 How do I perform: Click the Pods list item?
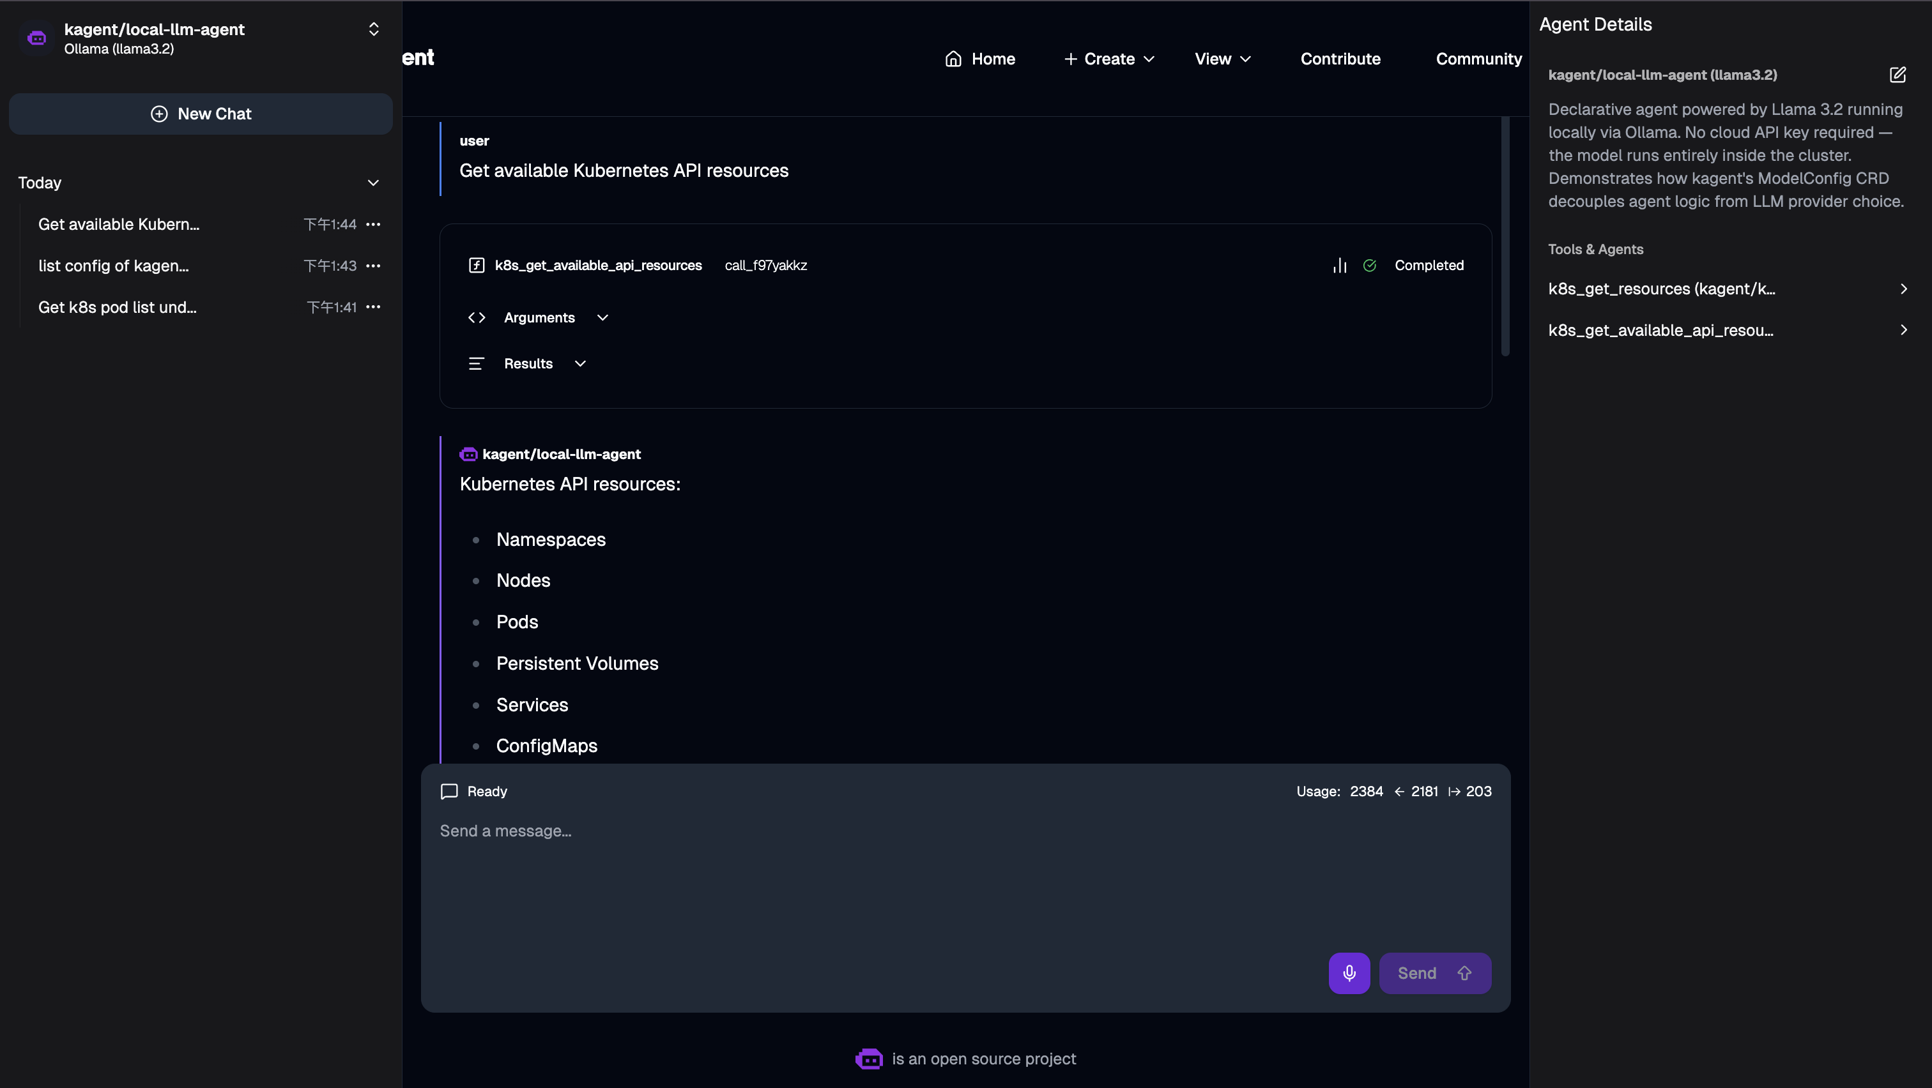[517, 622]
